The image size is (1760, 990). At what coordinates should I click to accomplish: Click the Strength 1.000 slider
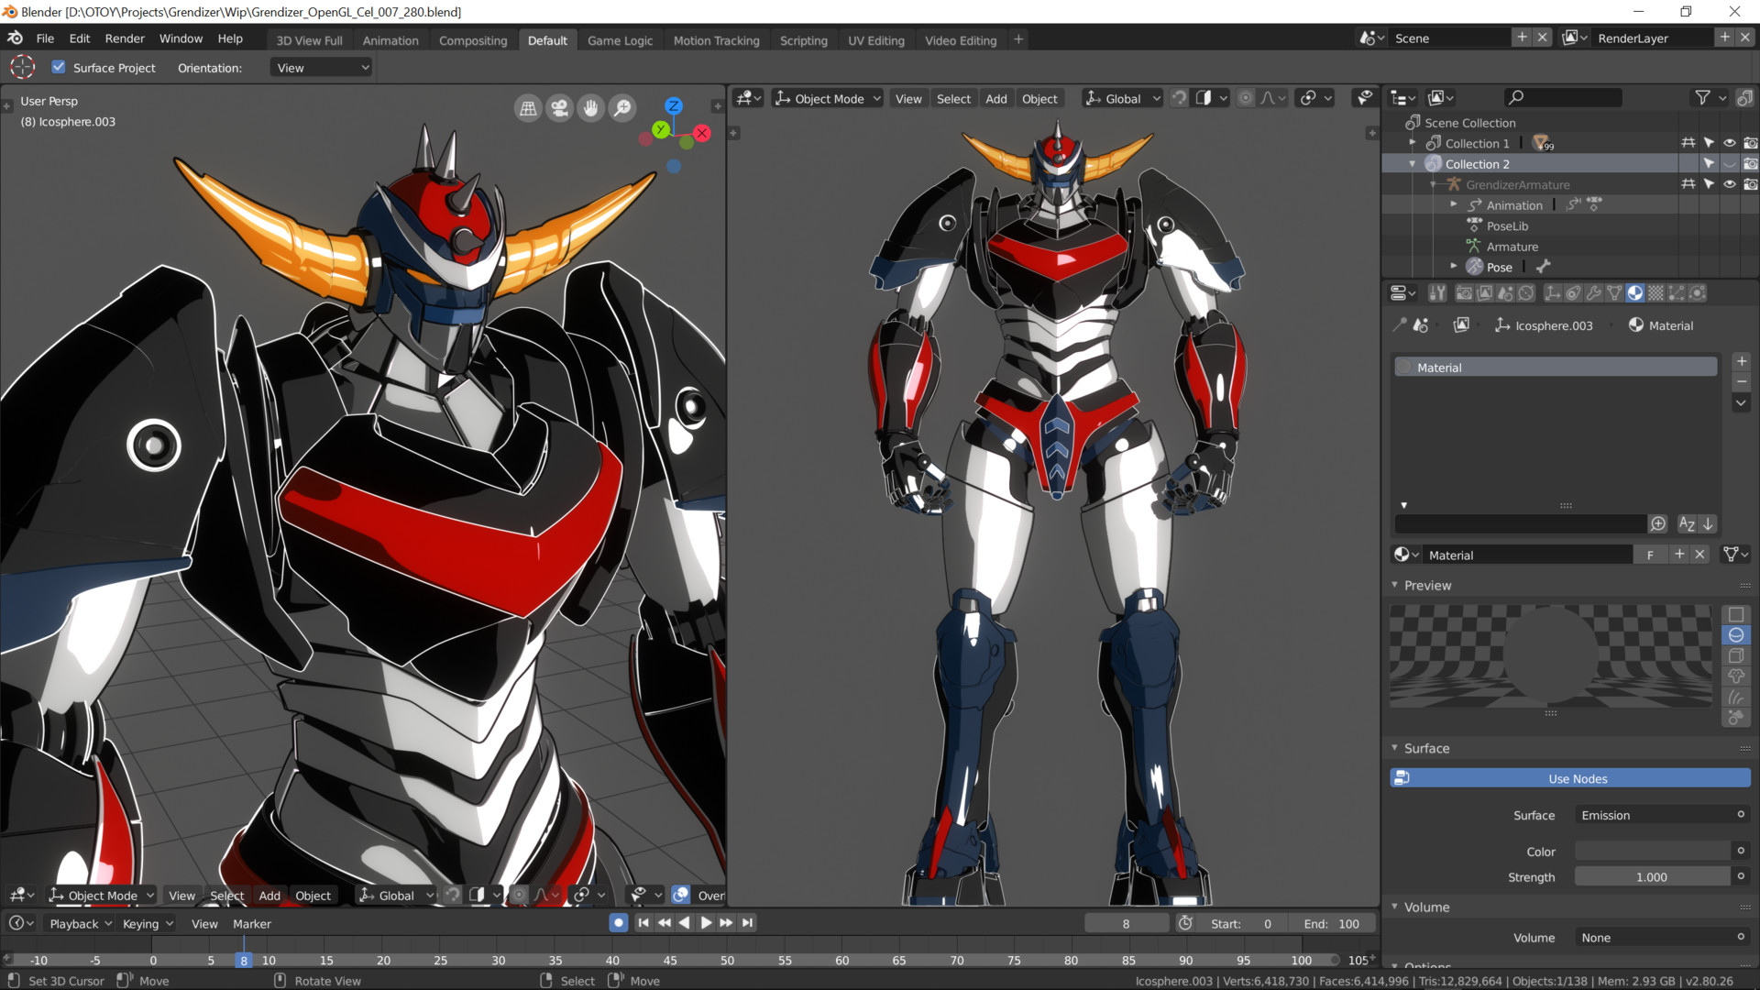click(1653, 876)
